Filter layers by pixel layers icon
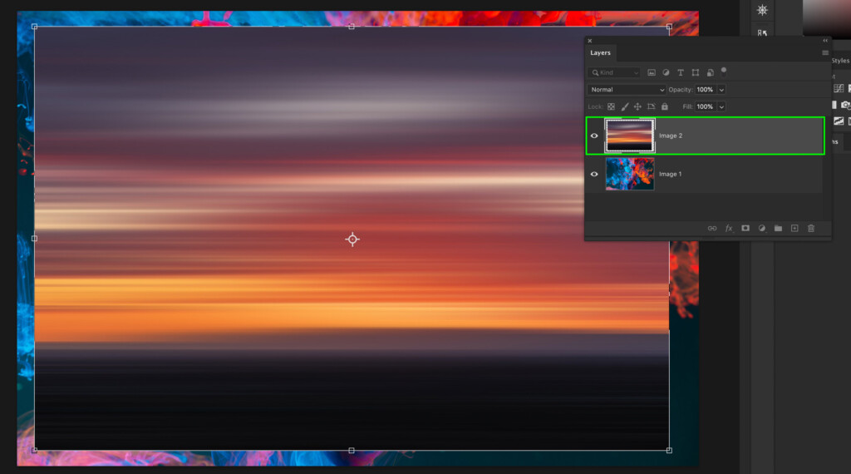The image size is (851, 474). [x=652, y=72]
